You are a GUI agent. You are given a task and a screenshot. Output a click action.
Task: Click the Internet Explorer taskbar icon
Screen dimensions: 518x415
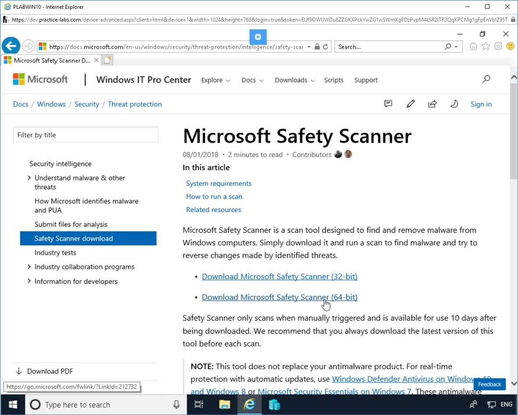250,404
